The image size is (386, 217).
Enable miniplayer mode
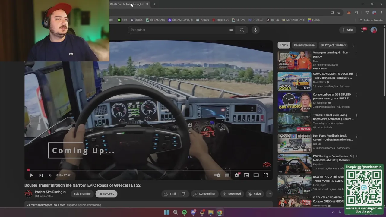click(x=246, y=175)
